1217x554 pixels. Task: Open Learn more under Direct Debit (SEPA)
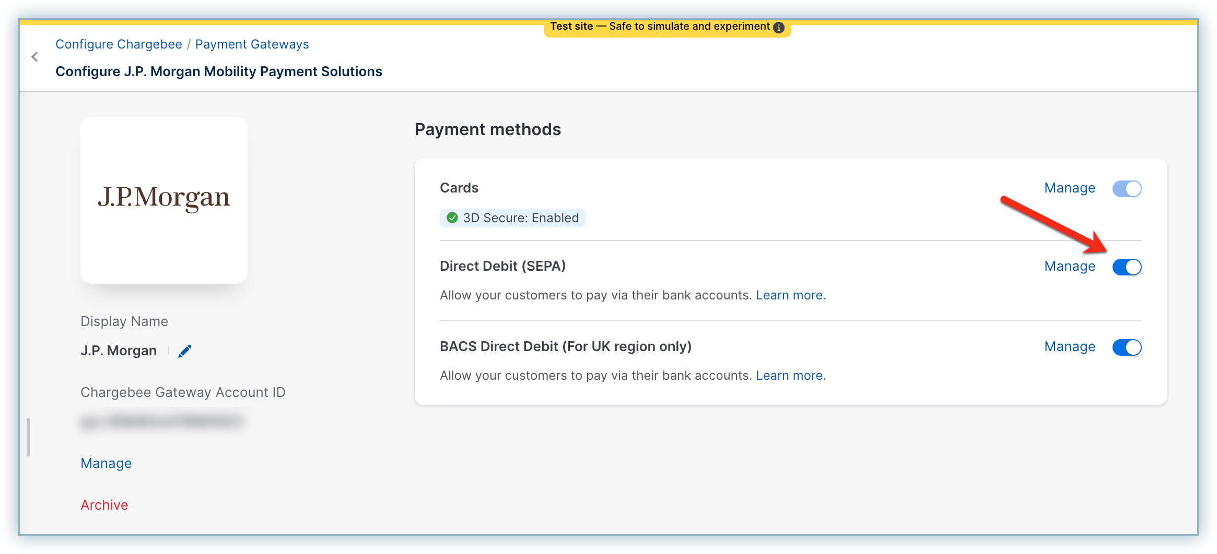click(790, 295)
